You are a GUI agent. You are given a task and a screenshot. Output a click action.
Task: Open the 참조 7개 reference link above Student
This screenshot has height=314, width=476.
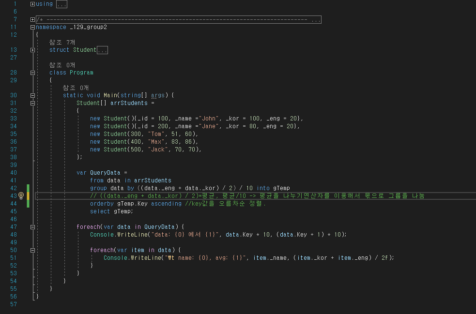click(62, 42)
